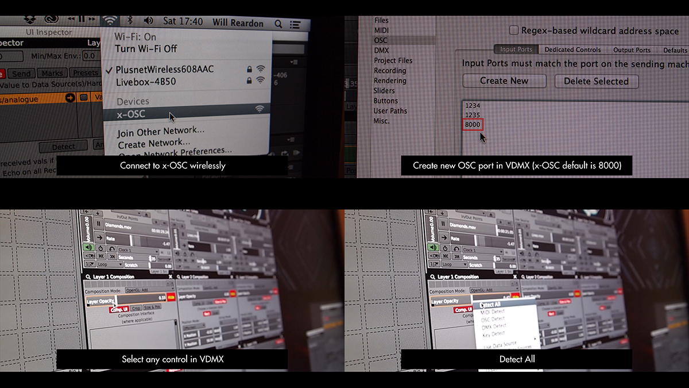Select port 1234 in the input ports list
Image resolution: width=689 pixels, height=388 pixels.
[473, 106]
